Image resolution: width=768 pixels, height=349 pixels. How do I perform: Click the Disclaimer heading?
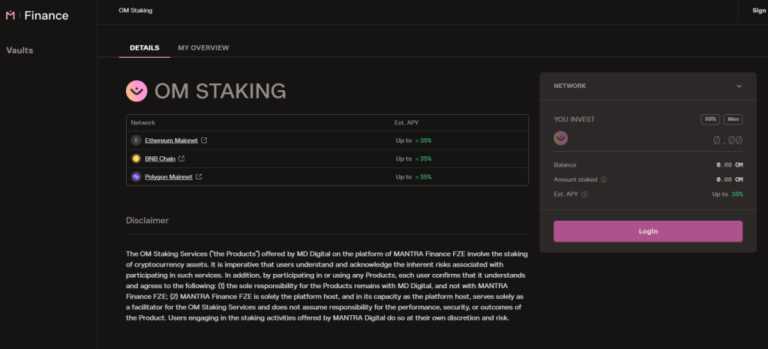[x=148, y=221]
